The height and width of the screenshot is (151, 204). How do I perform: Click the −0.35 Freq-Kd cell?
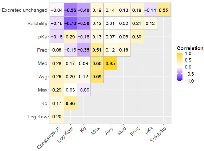[84, 50]
